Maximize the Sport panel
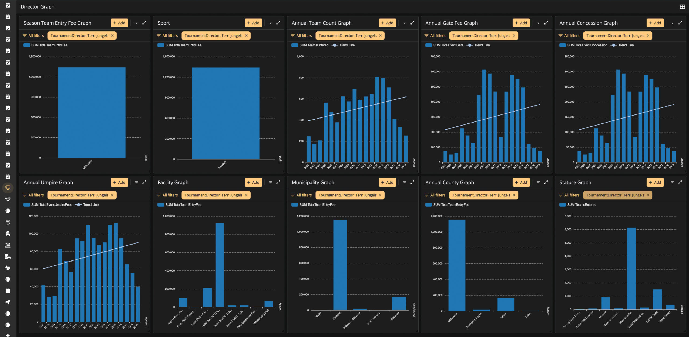This screenshot has width=689, height=337. point(278,23)
